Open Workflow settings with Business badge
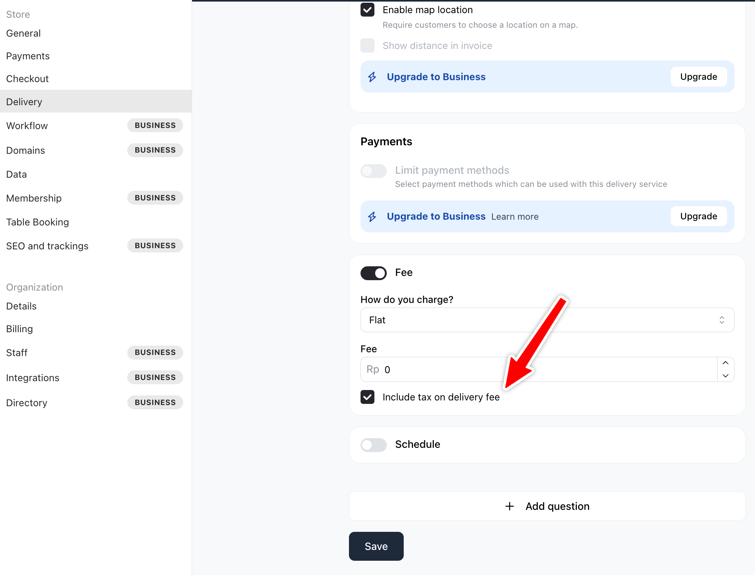 (x=27, y=126)
